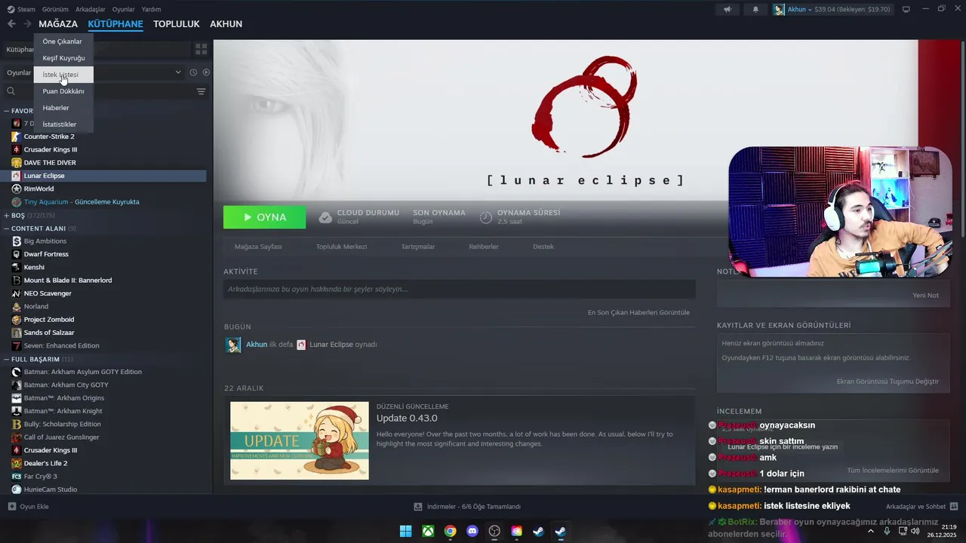This screenshot has height=543, width=966.
Task: Open the Update 0.43.0 news thumbnail
Action: point(300,440)
